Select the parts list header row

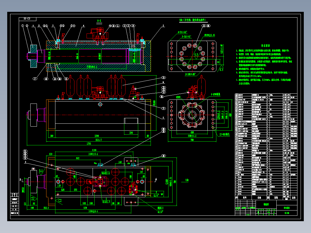[266, 198]
